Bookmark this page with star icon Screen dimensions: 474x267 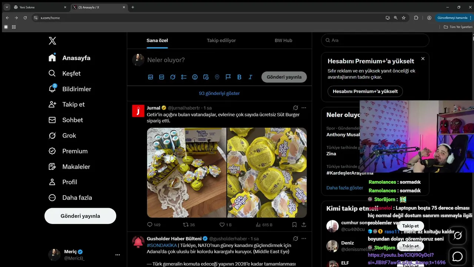click(x=404, y=18)
